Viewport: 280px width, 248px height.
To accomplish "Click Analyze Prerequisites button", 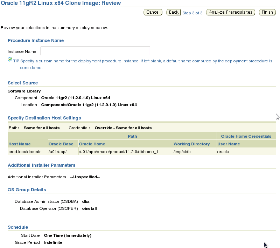I will (231, 12).
